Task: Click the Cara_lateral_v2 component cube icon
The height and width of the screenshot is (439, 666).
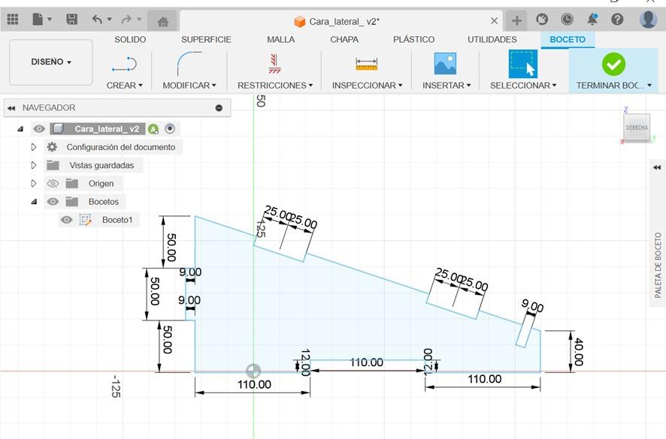Action: coord(58,128)
